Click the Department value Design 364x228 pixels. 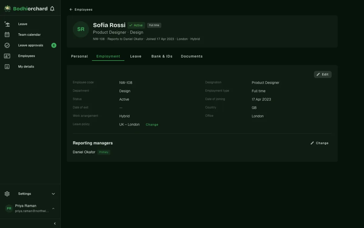125,91
